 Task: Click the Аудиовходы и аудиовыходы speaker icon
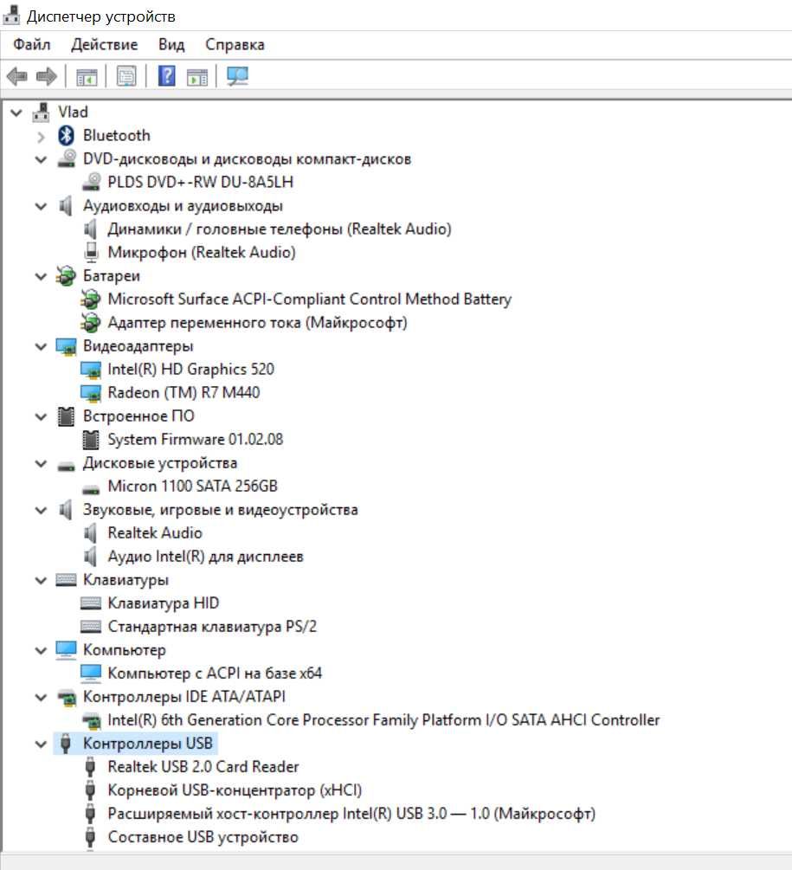tap(66, 206)
